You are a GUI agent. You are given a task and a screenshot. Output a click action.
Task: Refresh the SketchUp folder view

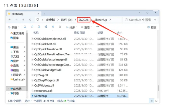coord(30,20)
